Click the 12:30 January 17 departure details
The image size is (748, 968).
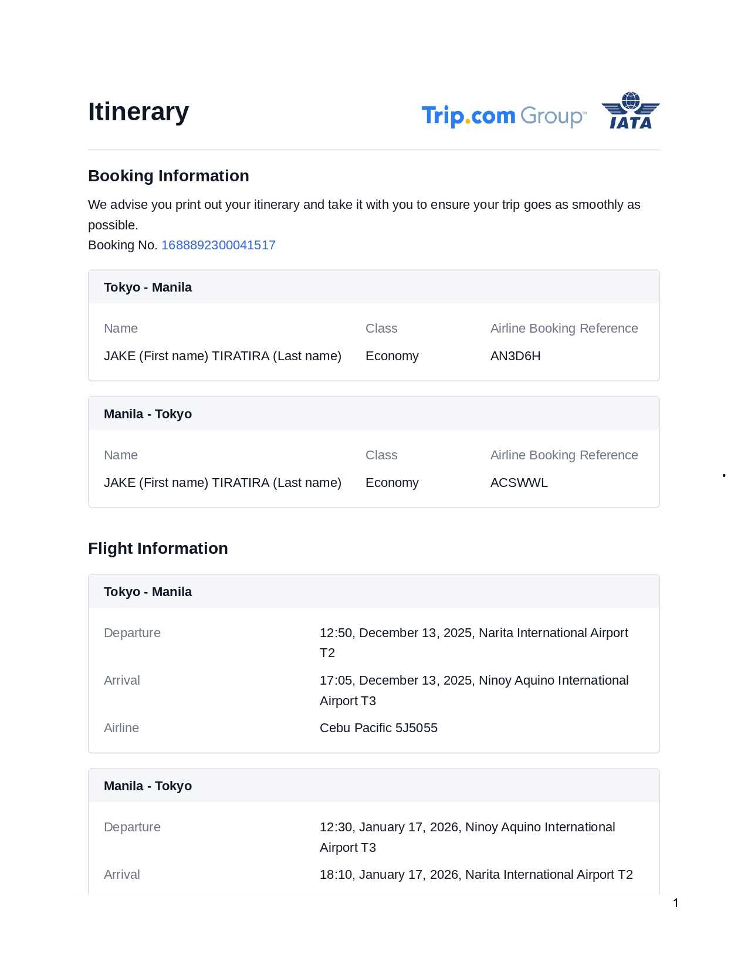467,828
